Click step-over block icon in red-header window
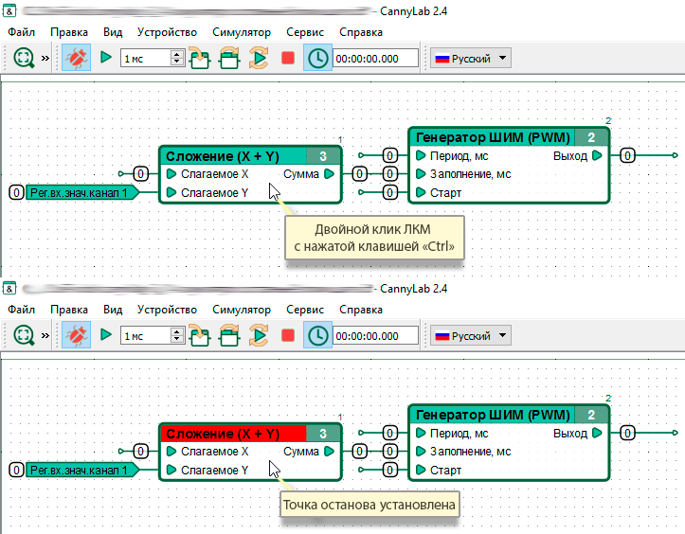The image size is (685, 534). (x=229, y=335)
